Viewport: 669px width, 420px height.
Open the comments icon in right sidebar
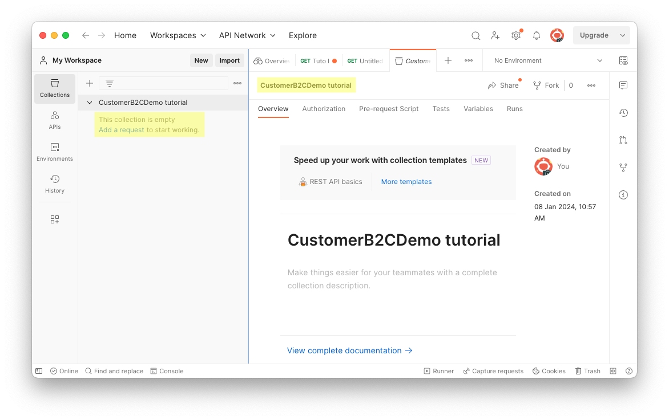tap(623, 85)
